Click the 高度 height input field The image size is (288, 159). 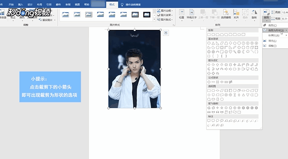point(284,12)
